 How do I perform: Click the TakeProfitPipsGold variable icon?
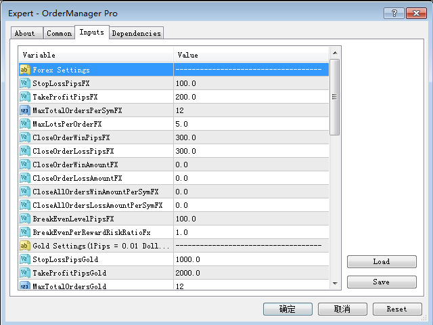(x=24, y=273)
